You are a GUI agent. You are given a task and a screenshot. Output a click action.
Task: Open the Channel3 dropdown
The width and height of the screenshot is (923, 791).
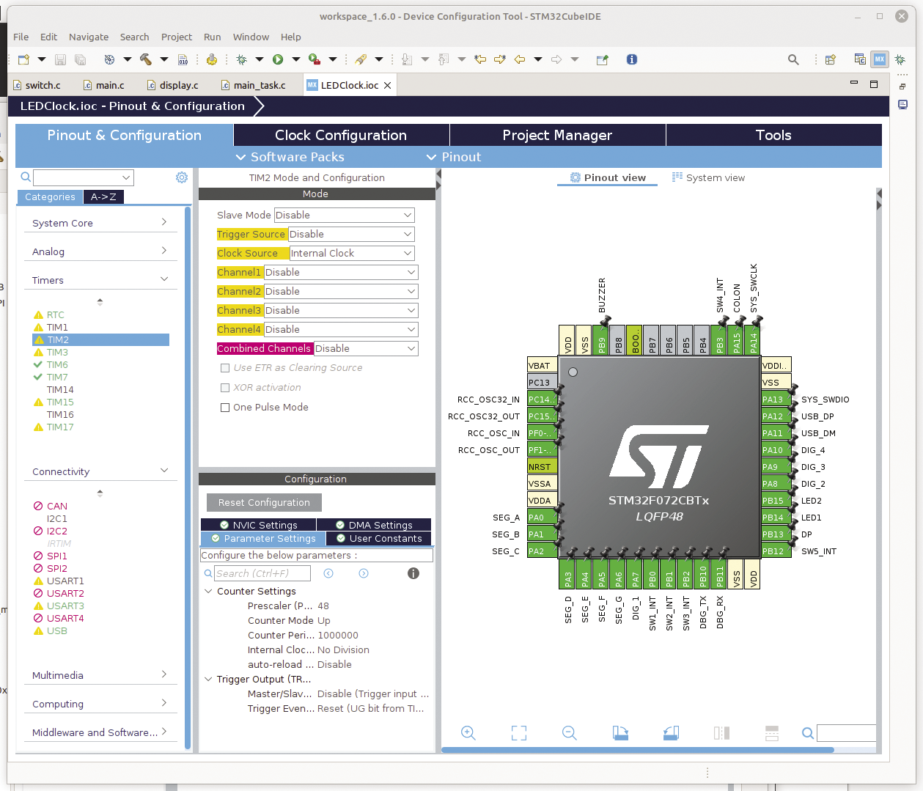[341, 310]
